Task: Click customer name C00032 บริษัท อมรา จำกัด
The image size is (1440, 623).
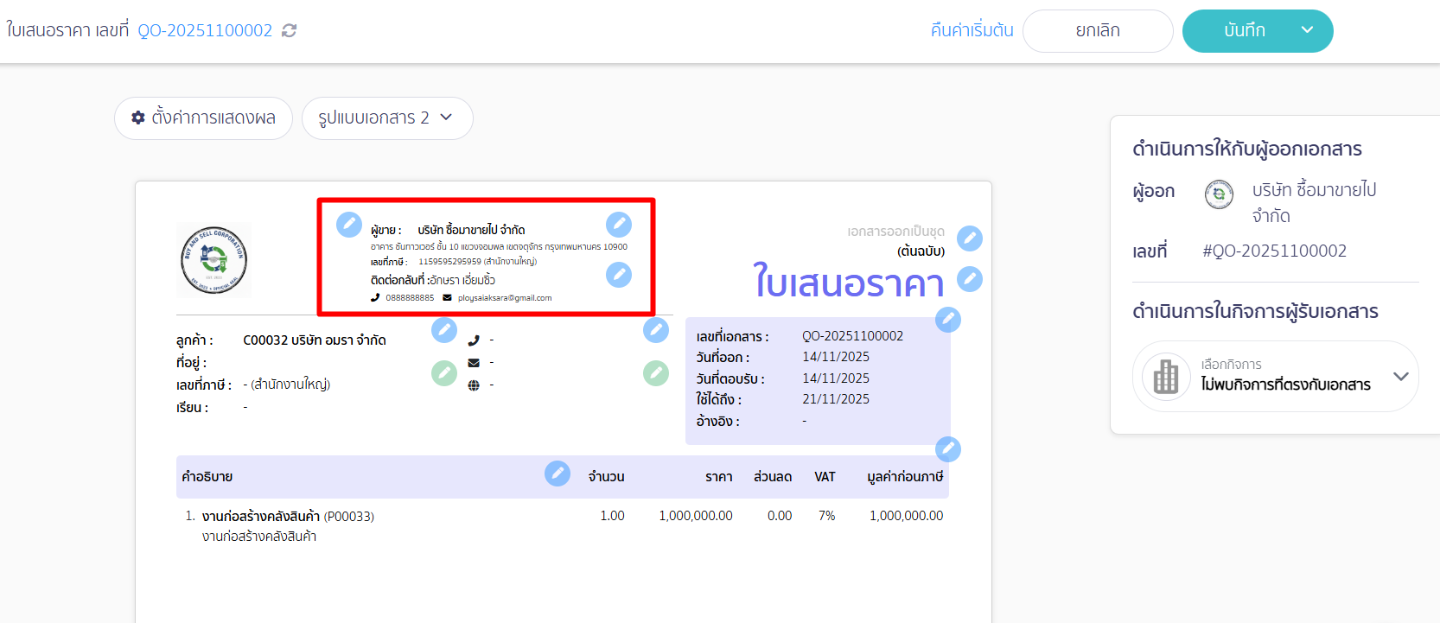Action: [x=315, y=340]
